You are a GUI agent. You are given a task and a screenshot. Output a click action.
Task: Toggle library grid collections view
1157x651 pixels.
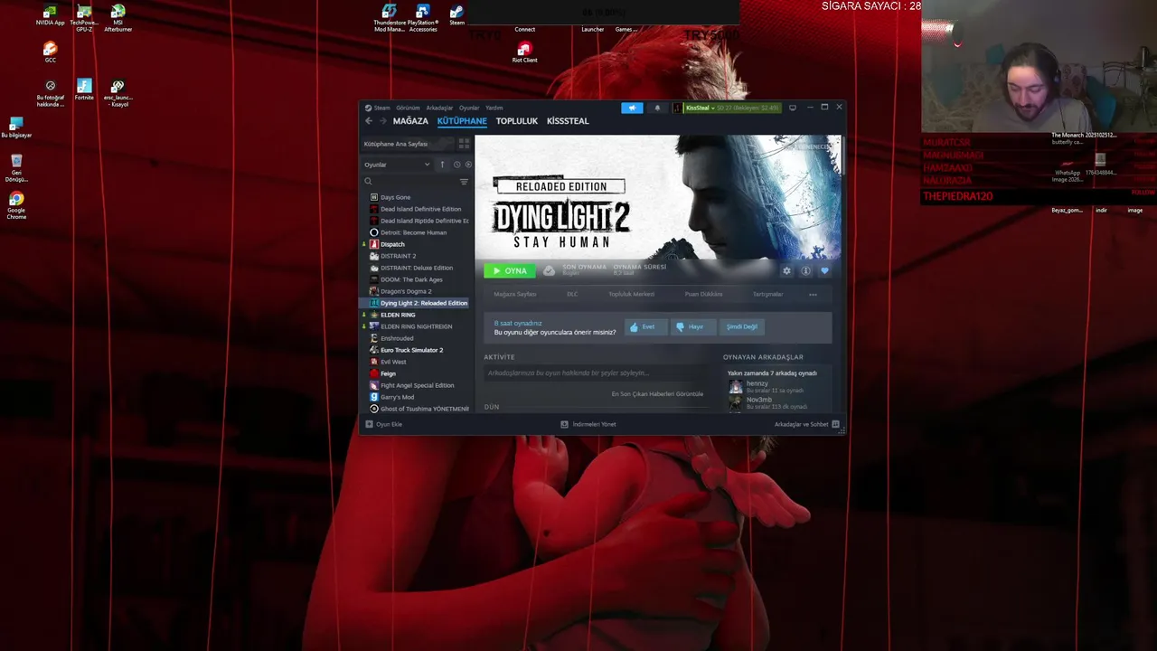pyautogui.click(x=464, y=144)
